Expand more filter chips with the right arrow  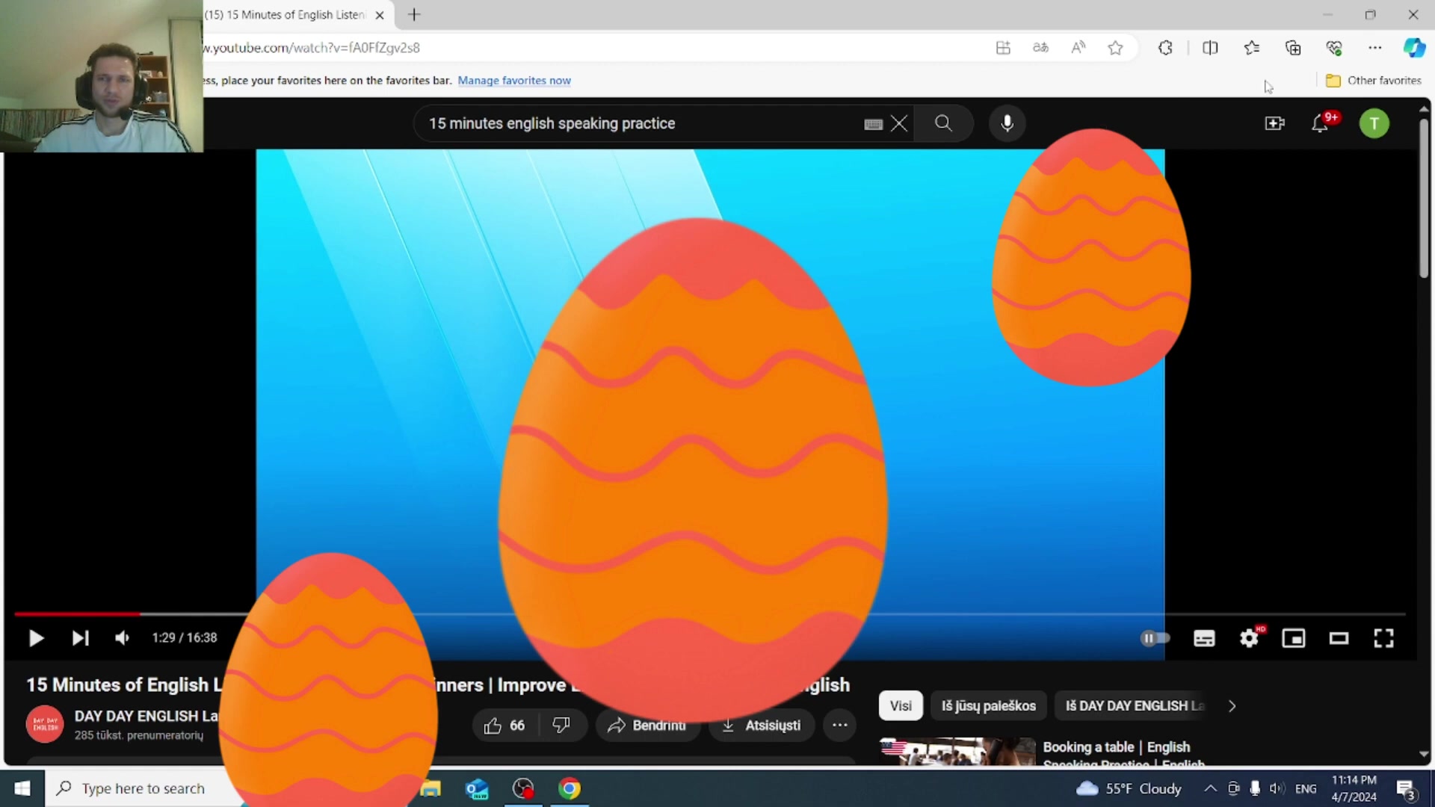coord(1231,705)
